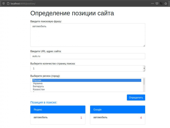
Task: Click the Позиция в поиске heading
Action: 44,102
